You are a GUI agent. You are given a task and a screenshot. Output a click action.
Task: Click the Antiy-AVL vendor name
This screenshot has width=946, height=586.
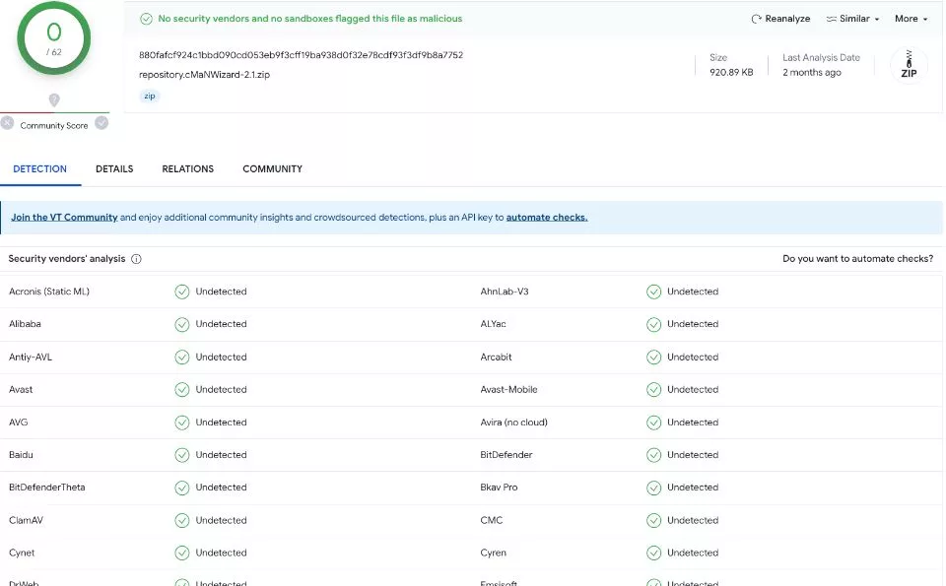[x=31, y=357]
